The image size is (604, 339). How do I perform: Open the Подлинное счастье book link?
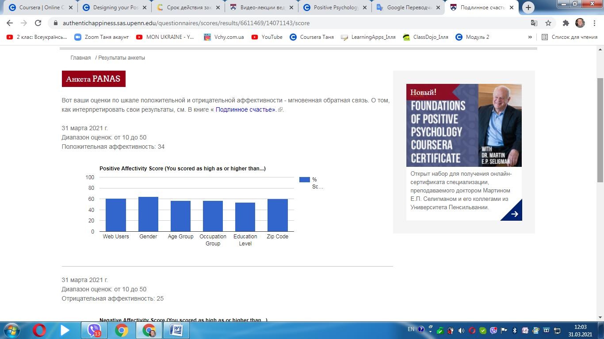[245, 109]
